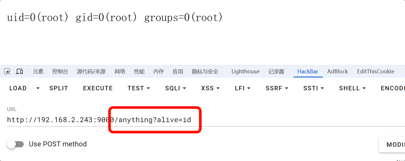
Task: Click the inspect element picker icon
Action: pos(7,71)
